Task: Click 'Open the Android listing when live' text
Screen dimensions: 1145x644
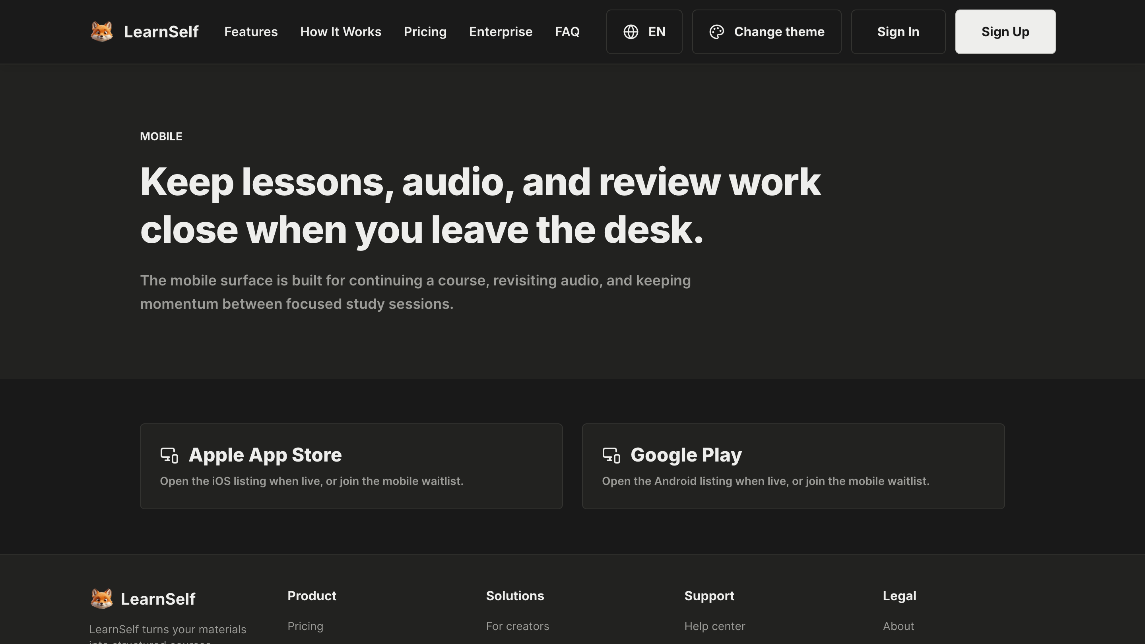Action: (765, 481)
